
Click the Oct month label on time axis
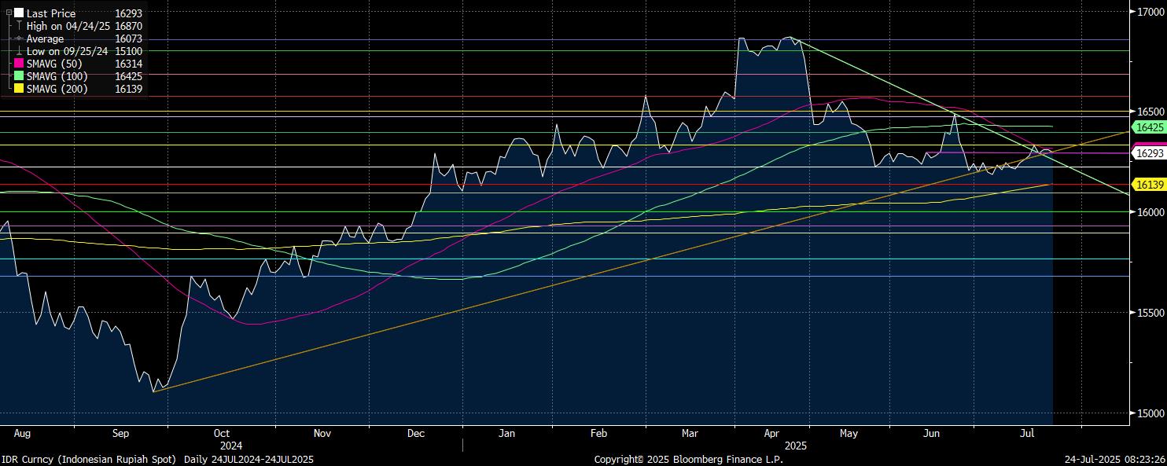tap(221, 433)
